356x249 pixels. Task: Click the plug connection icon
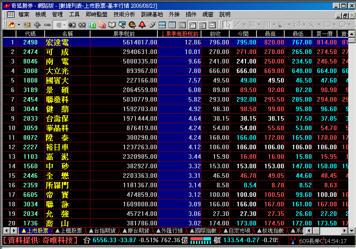click(x=152, y=24)
